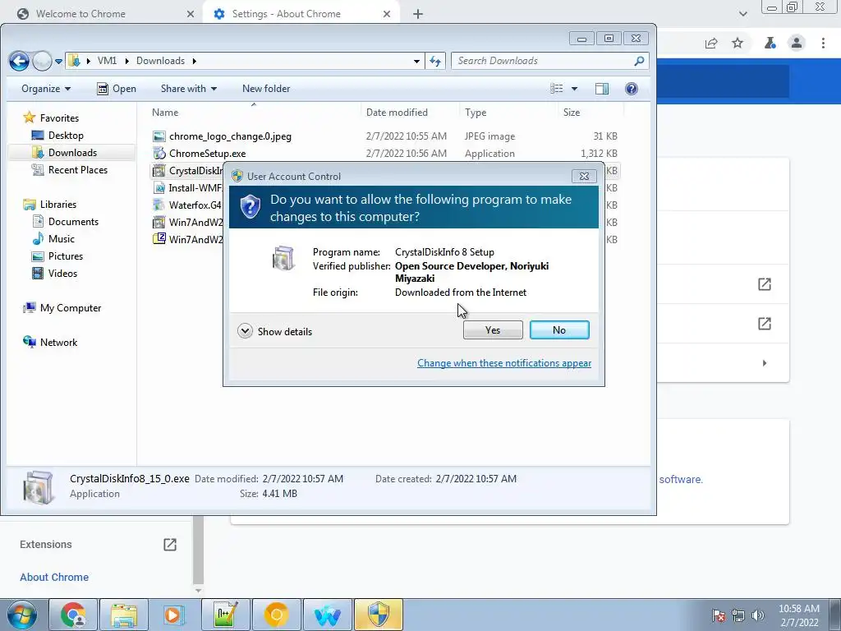The image size is (841, 631).
Task: Click Open in the Explorer toolbar
Action: (117, 89)
